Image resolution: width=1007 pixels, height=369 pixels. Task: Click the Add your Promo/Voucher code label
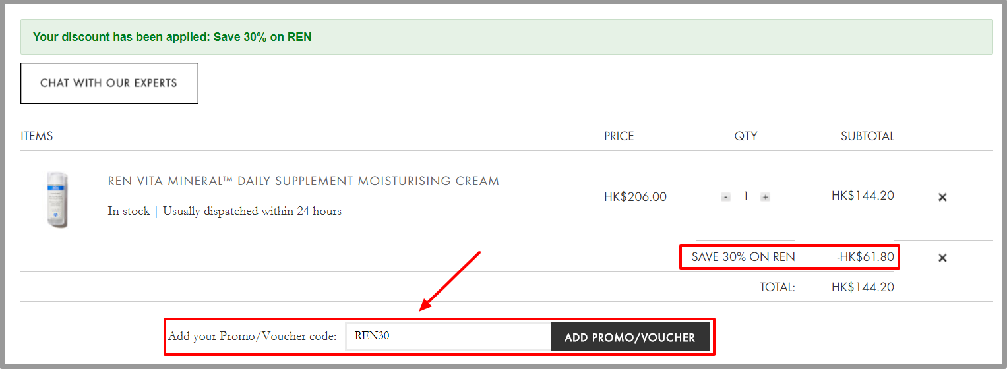(x=253, y=336)
